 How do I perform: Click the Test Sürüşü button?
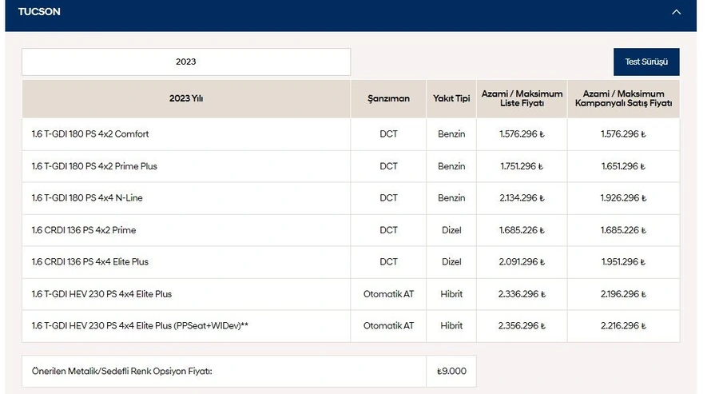tap(646, 62)
